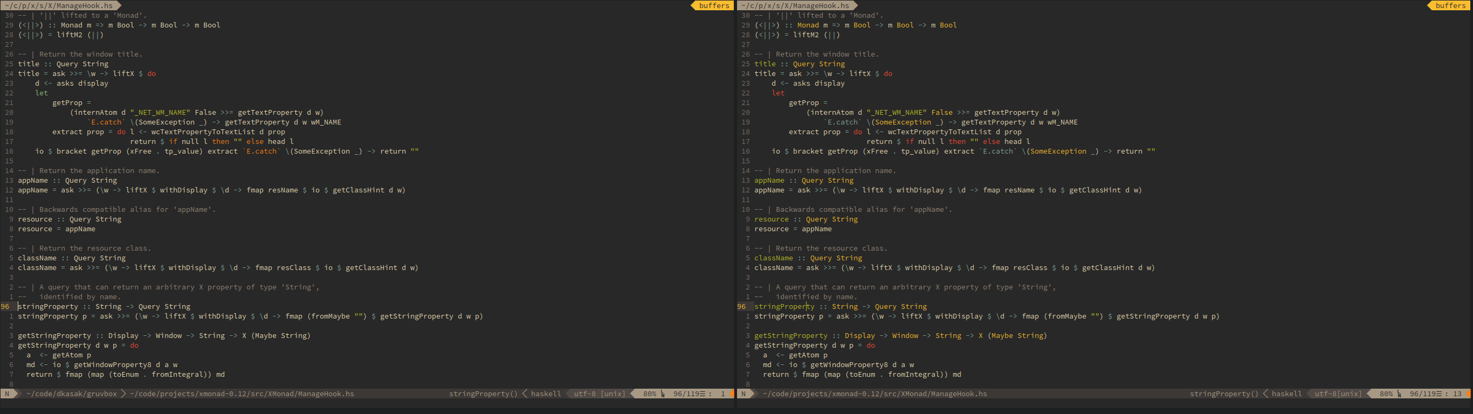This screenshot has width=1473, height=414.
Task: Click the ManageHook.hs file path in right statusline
Action: (x=875, y=394)
